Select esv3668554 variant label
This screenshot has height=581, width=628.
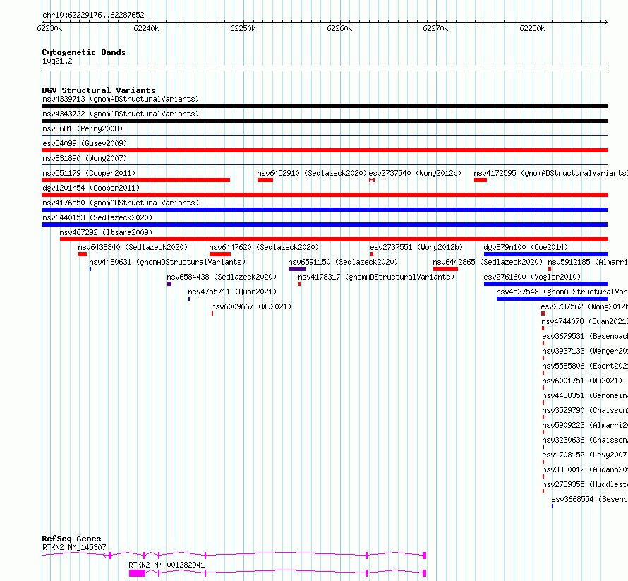click(590, 499)
